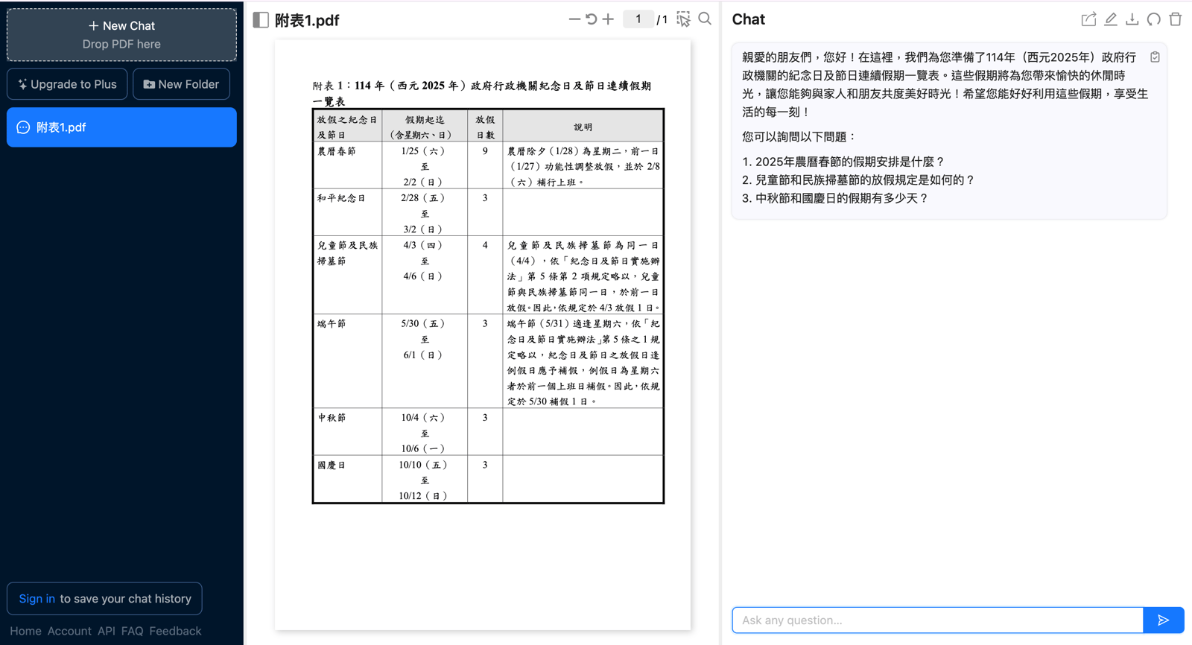Share the chat conversation
The width and height of the screenshot is (1192, 645).
(1088, 19)
